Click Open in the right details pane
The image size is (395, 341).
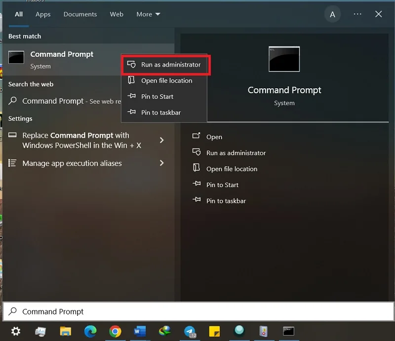[x=214, y=137]
